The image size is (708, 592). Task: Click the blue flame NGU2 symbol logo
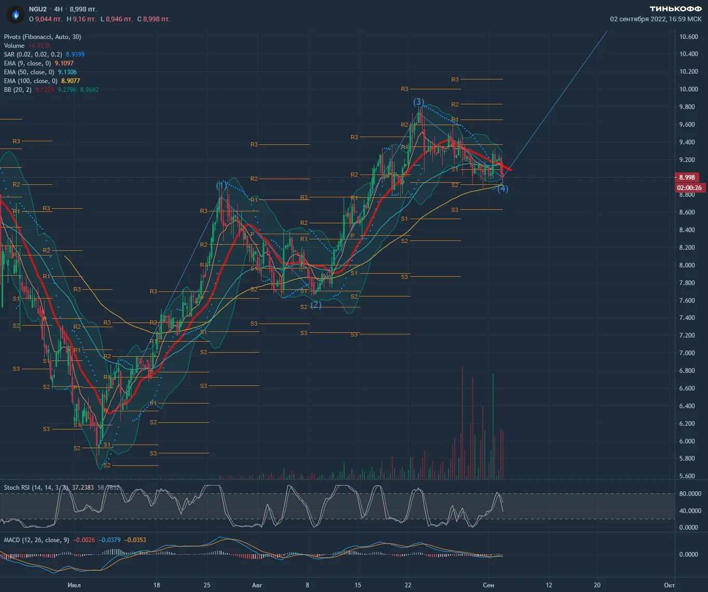pos(16,15)
